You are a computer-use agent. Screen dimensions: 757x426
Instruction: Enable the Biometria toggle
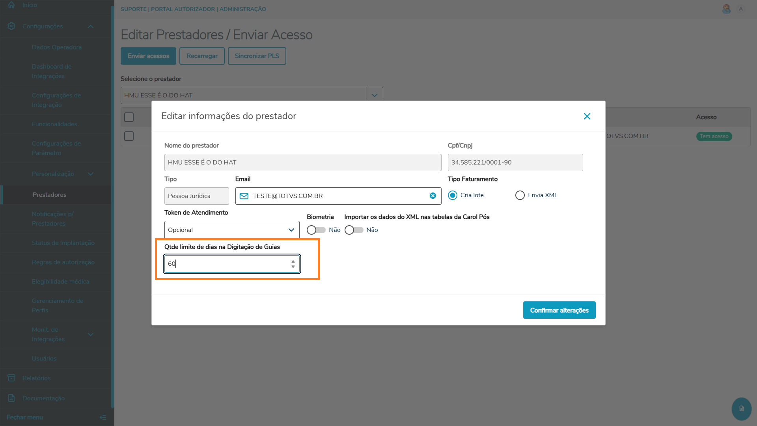coord(316,230)
